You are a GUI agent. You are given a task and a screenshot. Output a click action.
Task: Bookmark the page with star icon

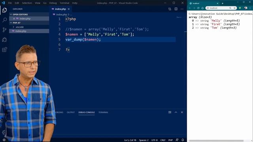click(234, 8)
